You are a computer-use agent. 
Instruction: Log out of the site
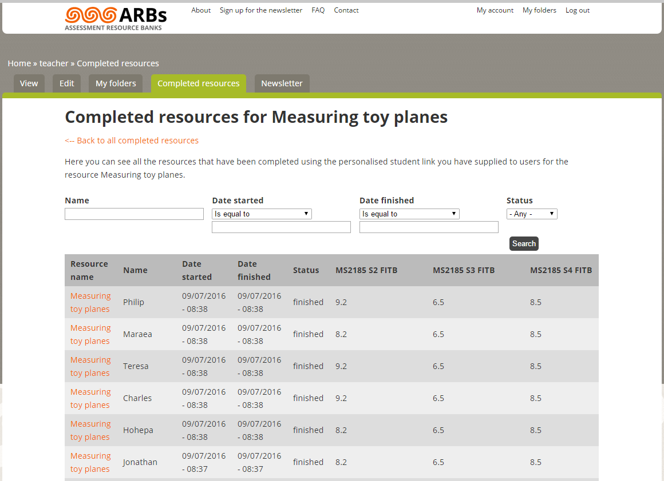click(x=577, y=10)
